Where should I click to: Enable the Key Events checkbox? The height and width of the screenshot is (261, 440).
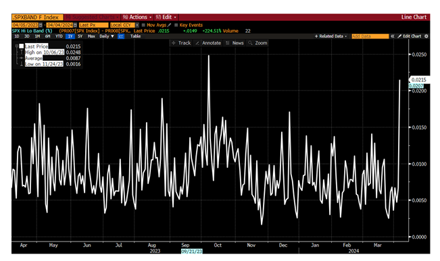[x=176, y=25]
